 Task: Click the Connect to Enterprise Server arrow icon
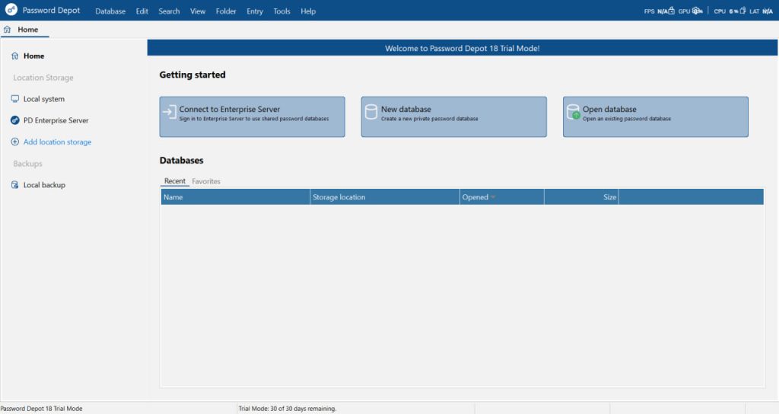click(170, 113)
